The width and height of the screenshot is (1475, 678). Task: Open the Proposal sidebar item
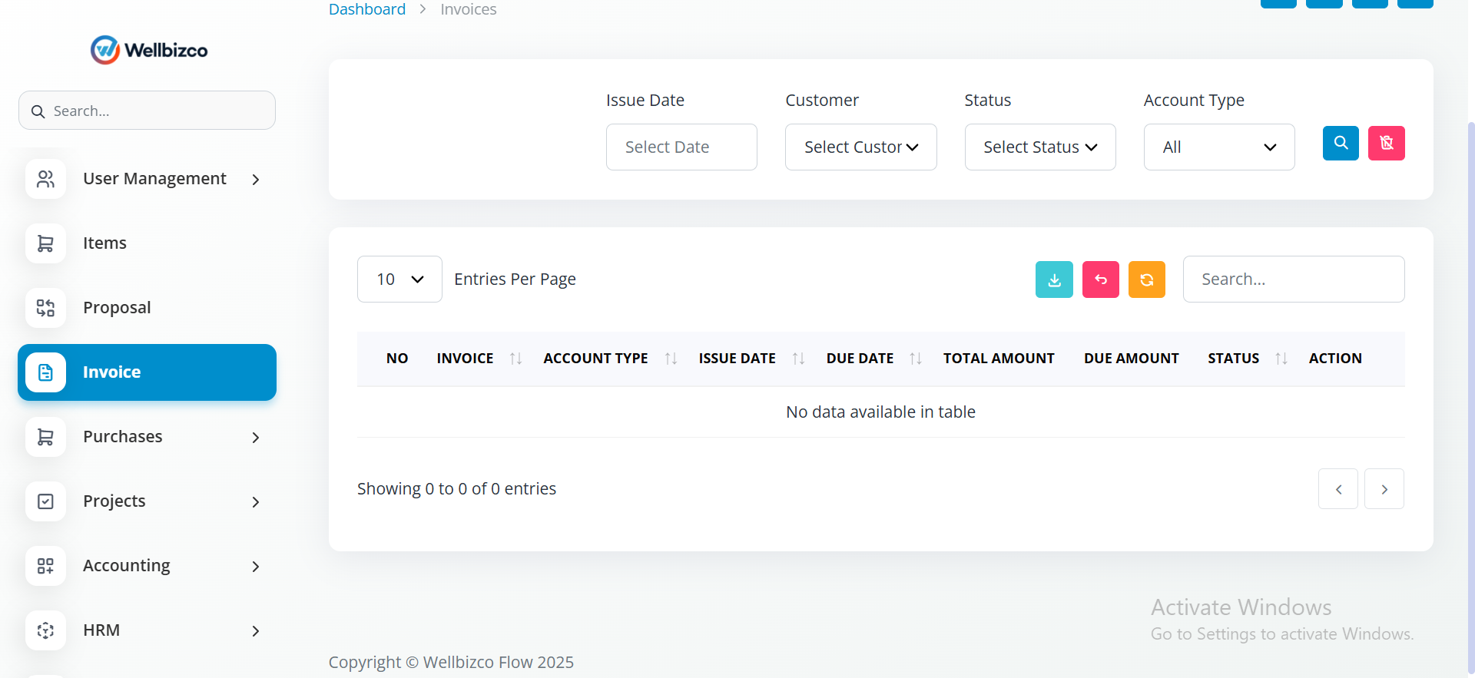(147, 308)
